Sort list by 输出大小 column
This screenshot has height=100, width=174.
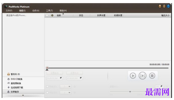coord(165,15)
